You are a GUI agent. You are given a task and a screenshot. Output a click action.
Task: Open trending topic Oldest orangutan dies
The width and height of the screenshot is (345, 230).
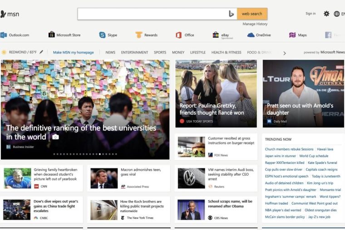click(x=320, y=210)
